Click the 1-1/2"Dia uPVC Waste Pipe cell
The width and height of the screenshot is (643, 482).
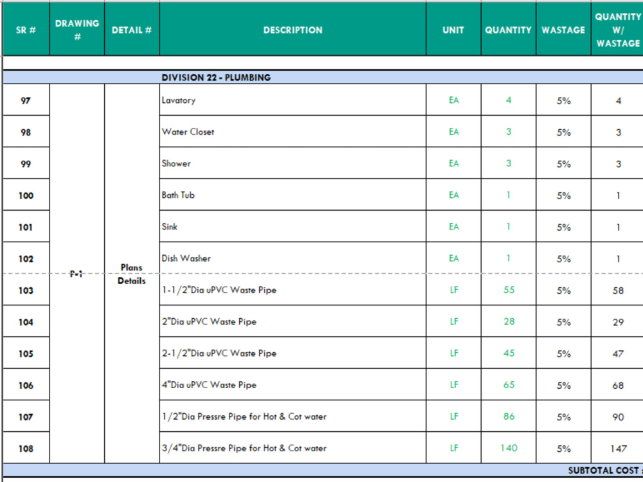tap(293, 290)
